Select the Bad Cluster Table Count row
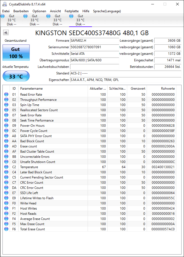184x257 pixels. tap(90, 152)
